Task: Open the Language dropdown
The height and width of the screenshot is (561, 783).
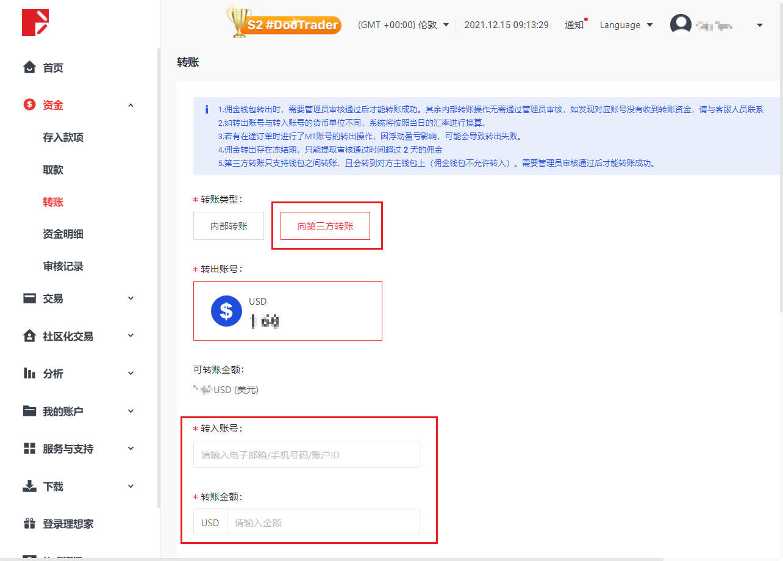Action: pyautogui.click(x=625, y=24)
